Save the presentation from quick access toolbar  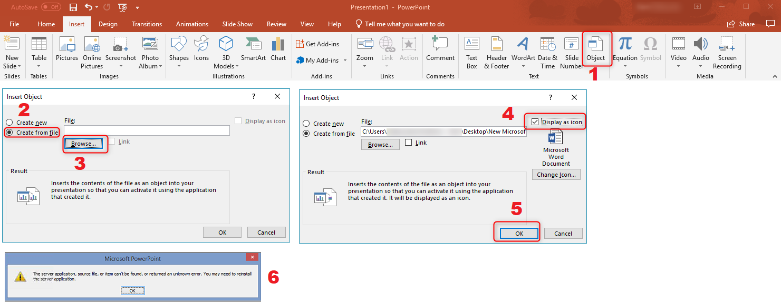point(73,7)
